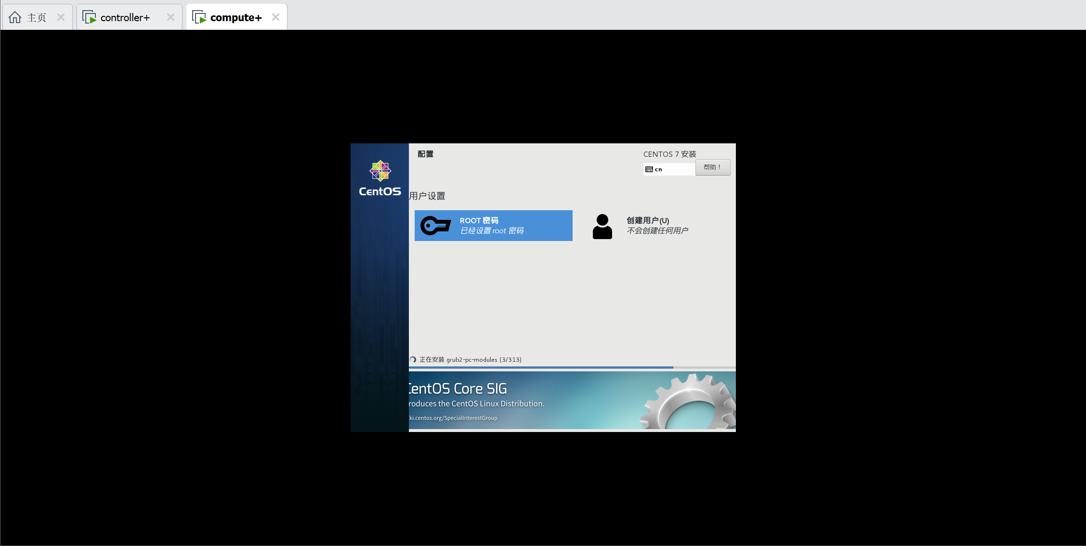Click the home icon on 主页 tab
Image resolution: width=1086 pixels, height=546 pixels.
(x=15, y=17)
